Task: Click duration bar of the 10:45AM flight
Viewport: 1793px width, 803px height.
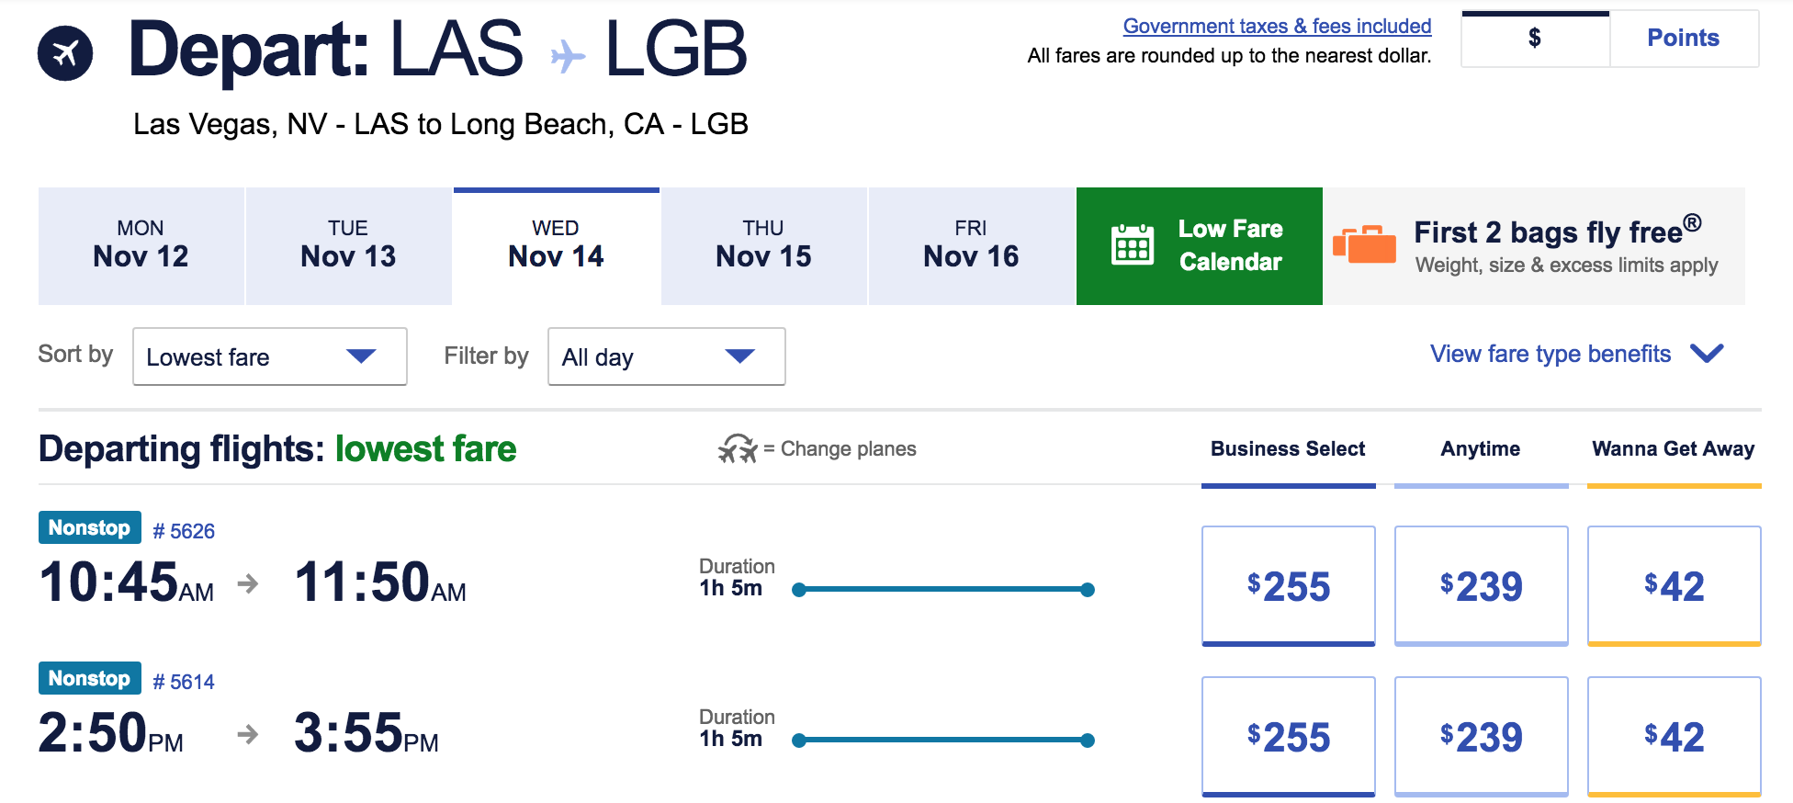Action: [943, 590]
